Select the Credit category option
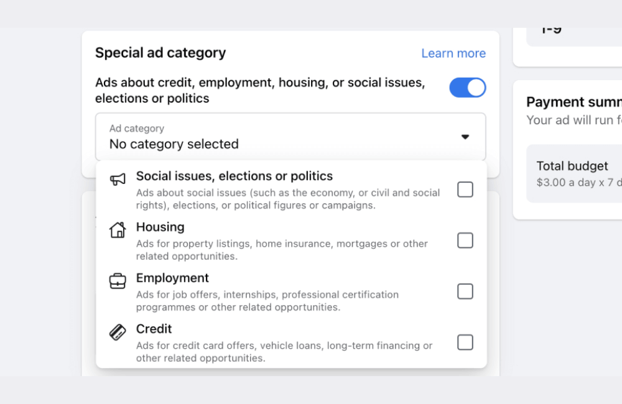The height and width of the screenshot is (404, 622). point(154,329)
